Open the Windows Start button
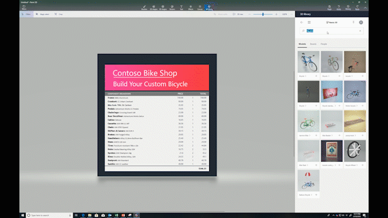 click(x=22, y=216)
